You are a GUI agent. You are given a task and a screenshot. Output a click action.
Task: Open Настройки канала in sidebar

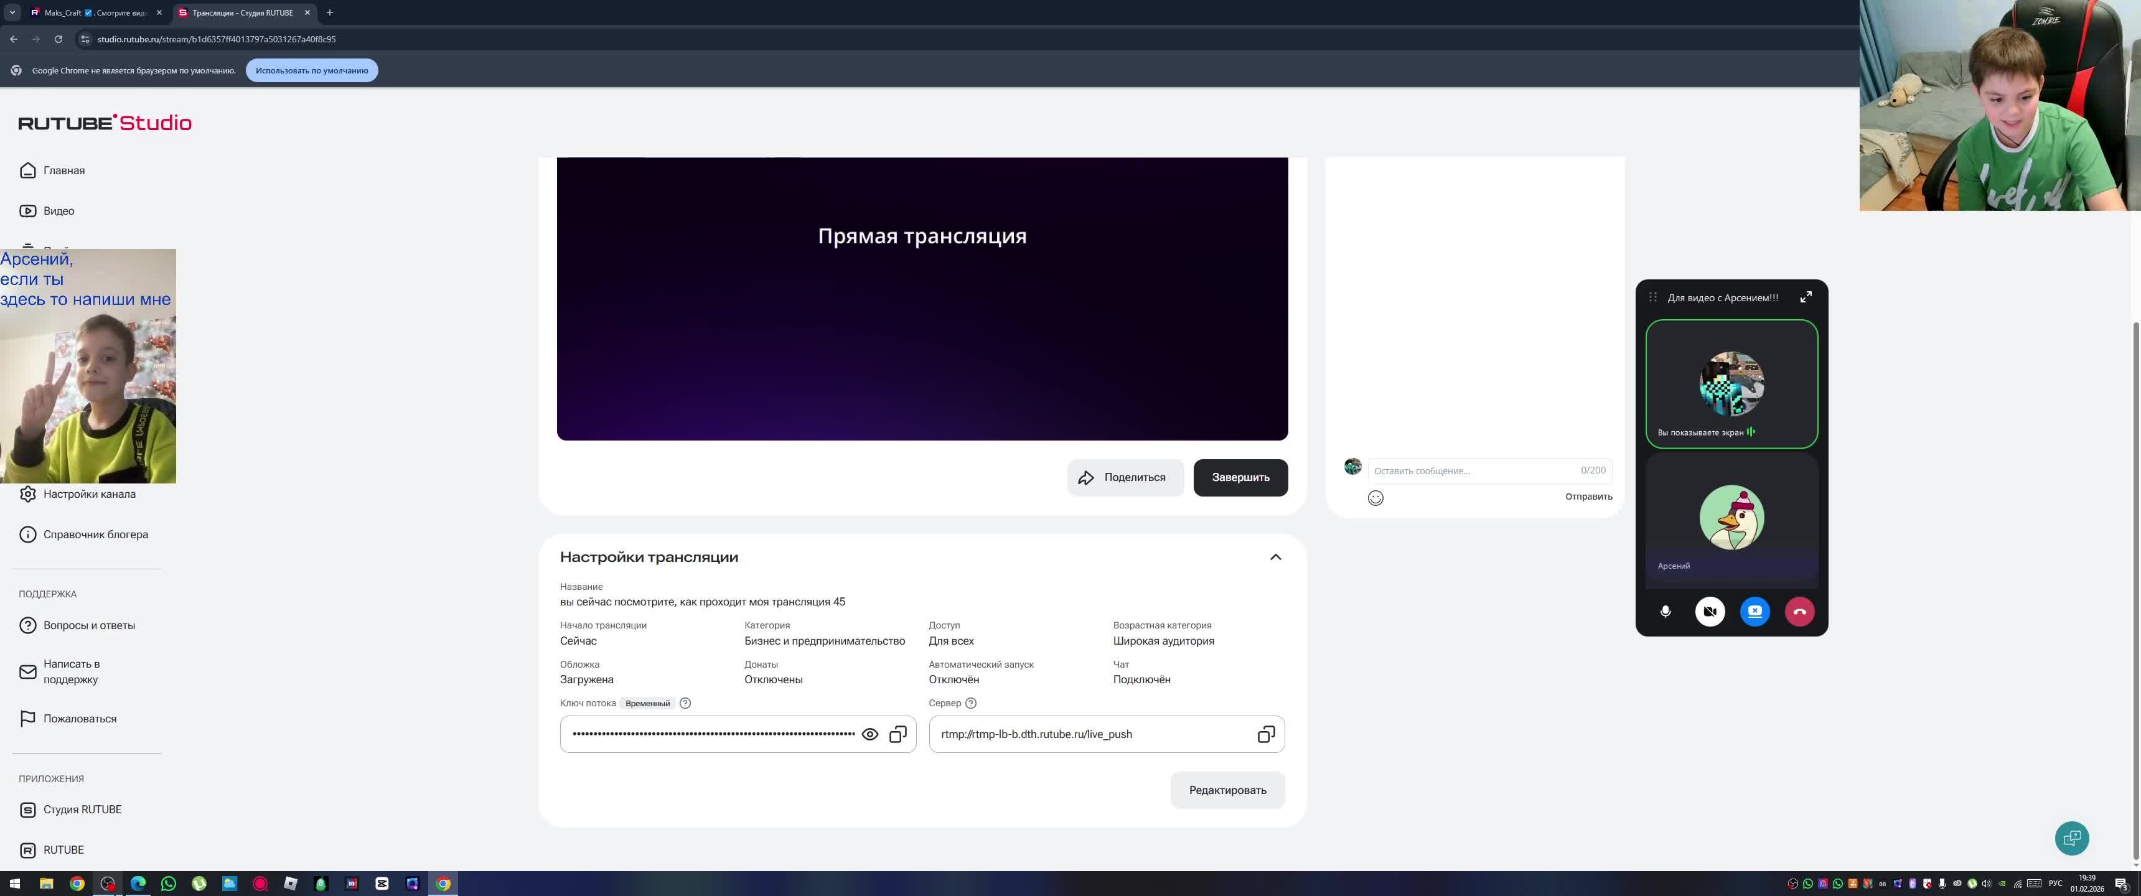[x=89, y=495]
